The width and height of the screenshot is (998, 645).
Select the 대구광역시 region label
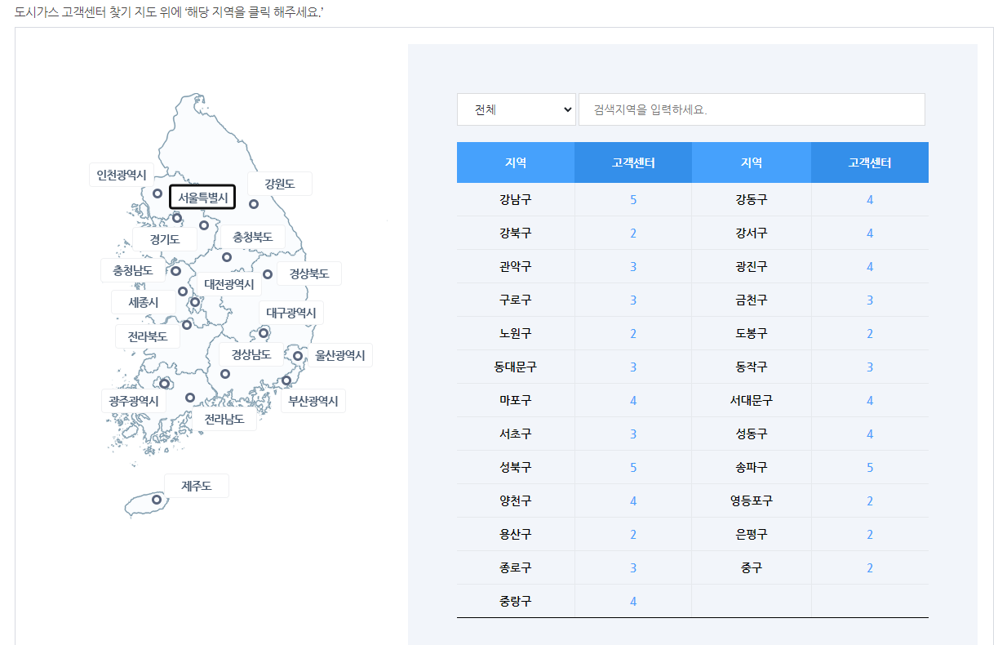[x=291, y=313]
